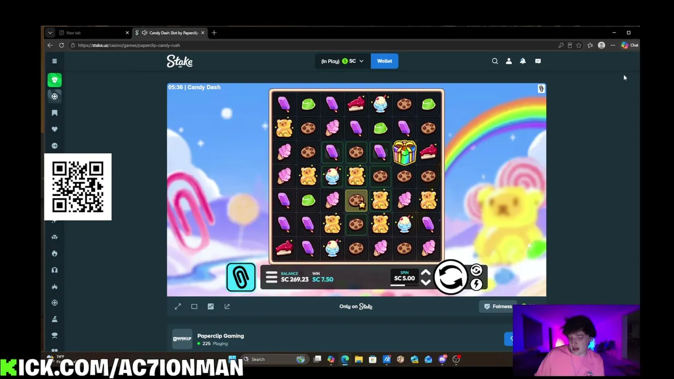The image size is (674, 379).
Task: Open the sports ball sidebar icon
Action: [x=54, y=96]
